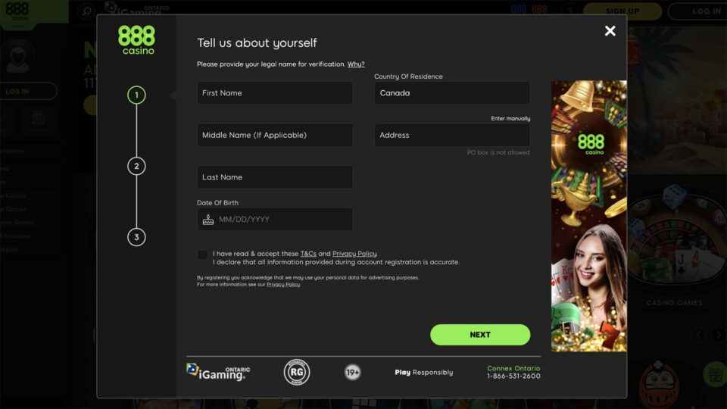Screen dimensions: 727x409
Task: Select step 1 circle indicator
Action: point(136,95)
